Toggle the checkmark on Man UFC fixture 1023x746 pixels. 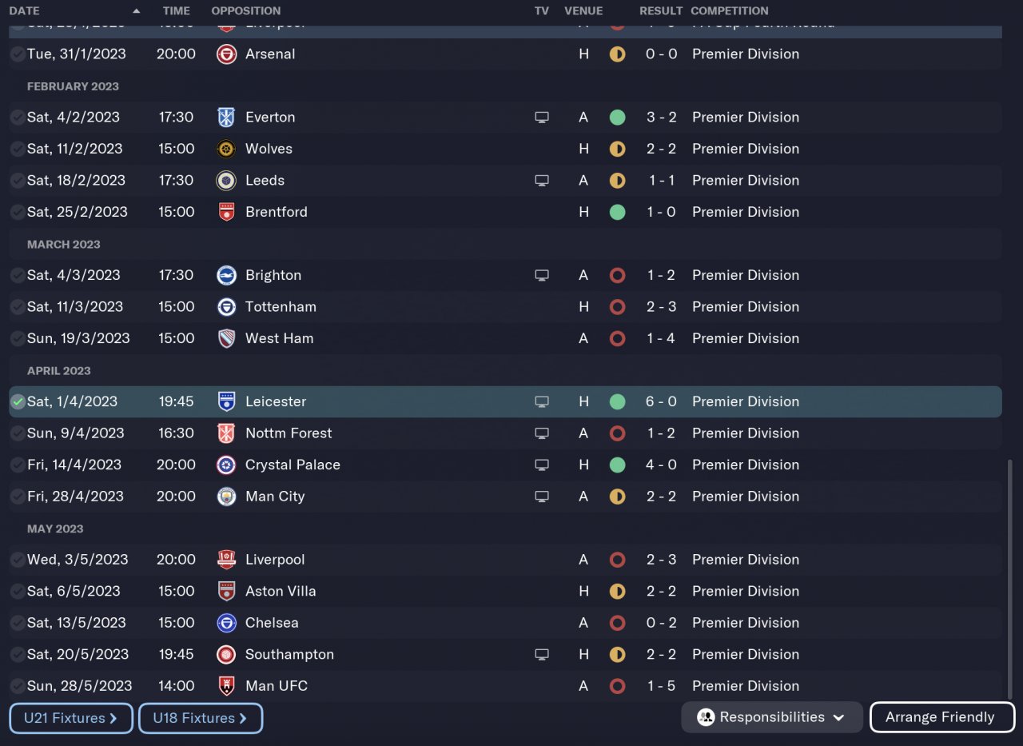18,686
